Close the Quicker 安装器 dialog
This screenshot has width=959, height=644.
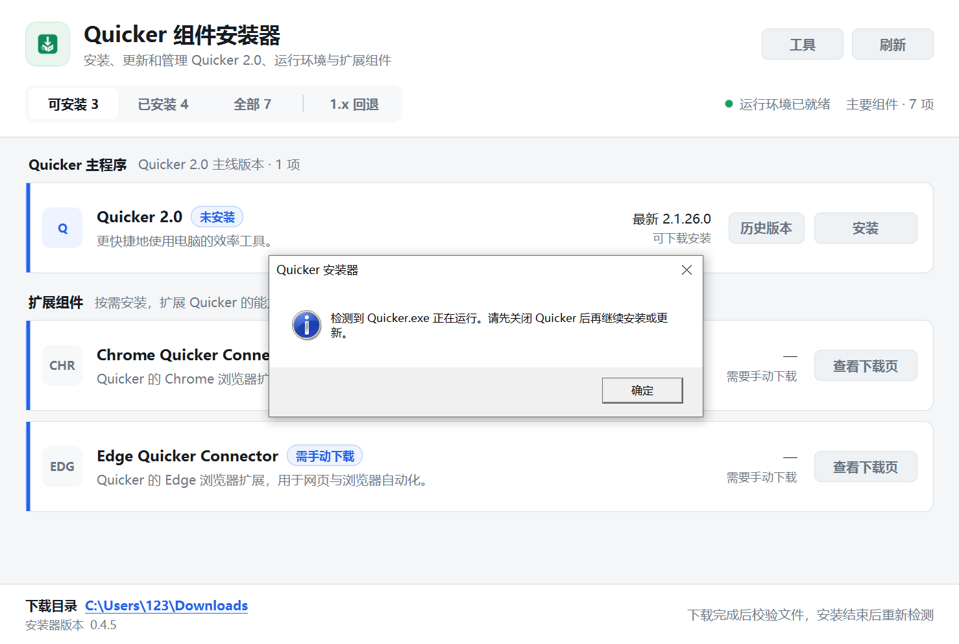[686, 270]
